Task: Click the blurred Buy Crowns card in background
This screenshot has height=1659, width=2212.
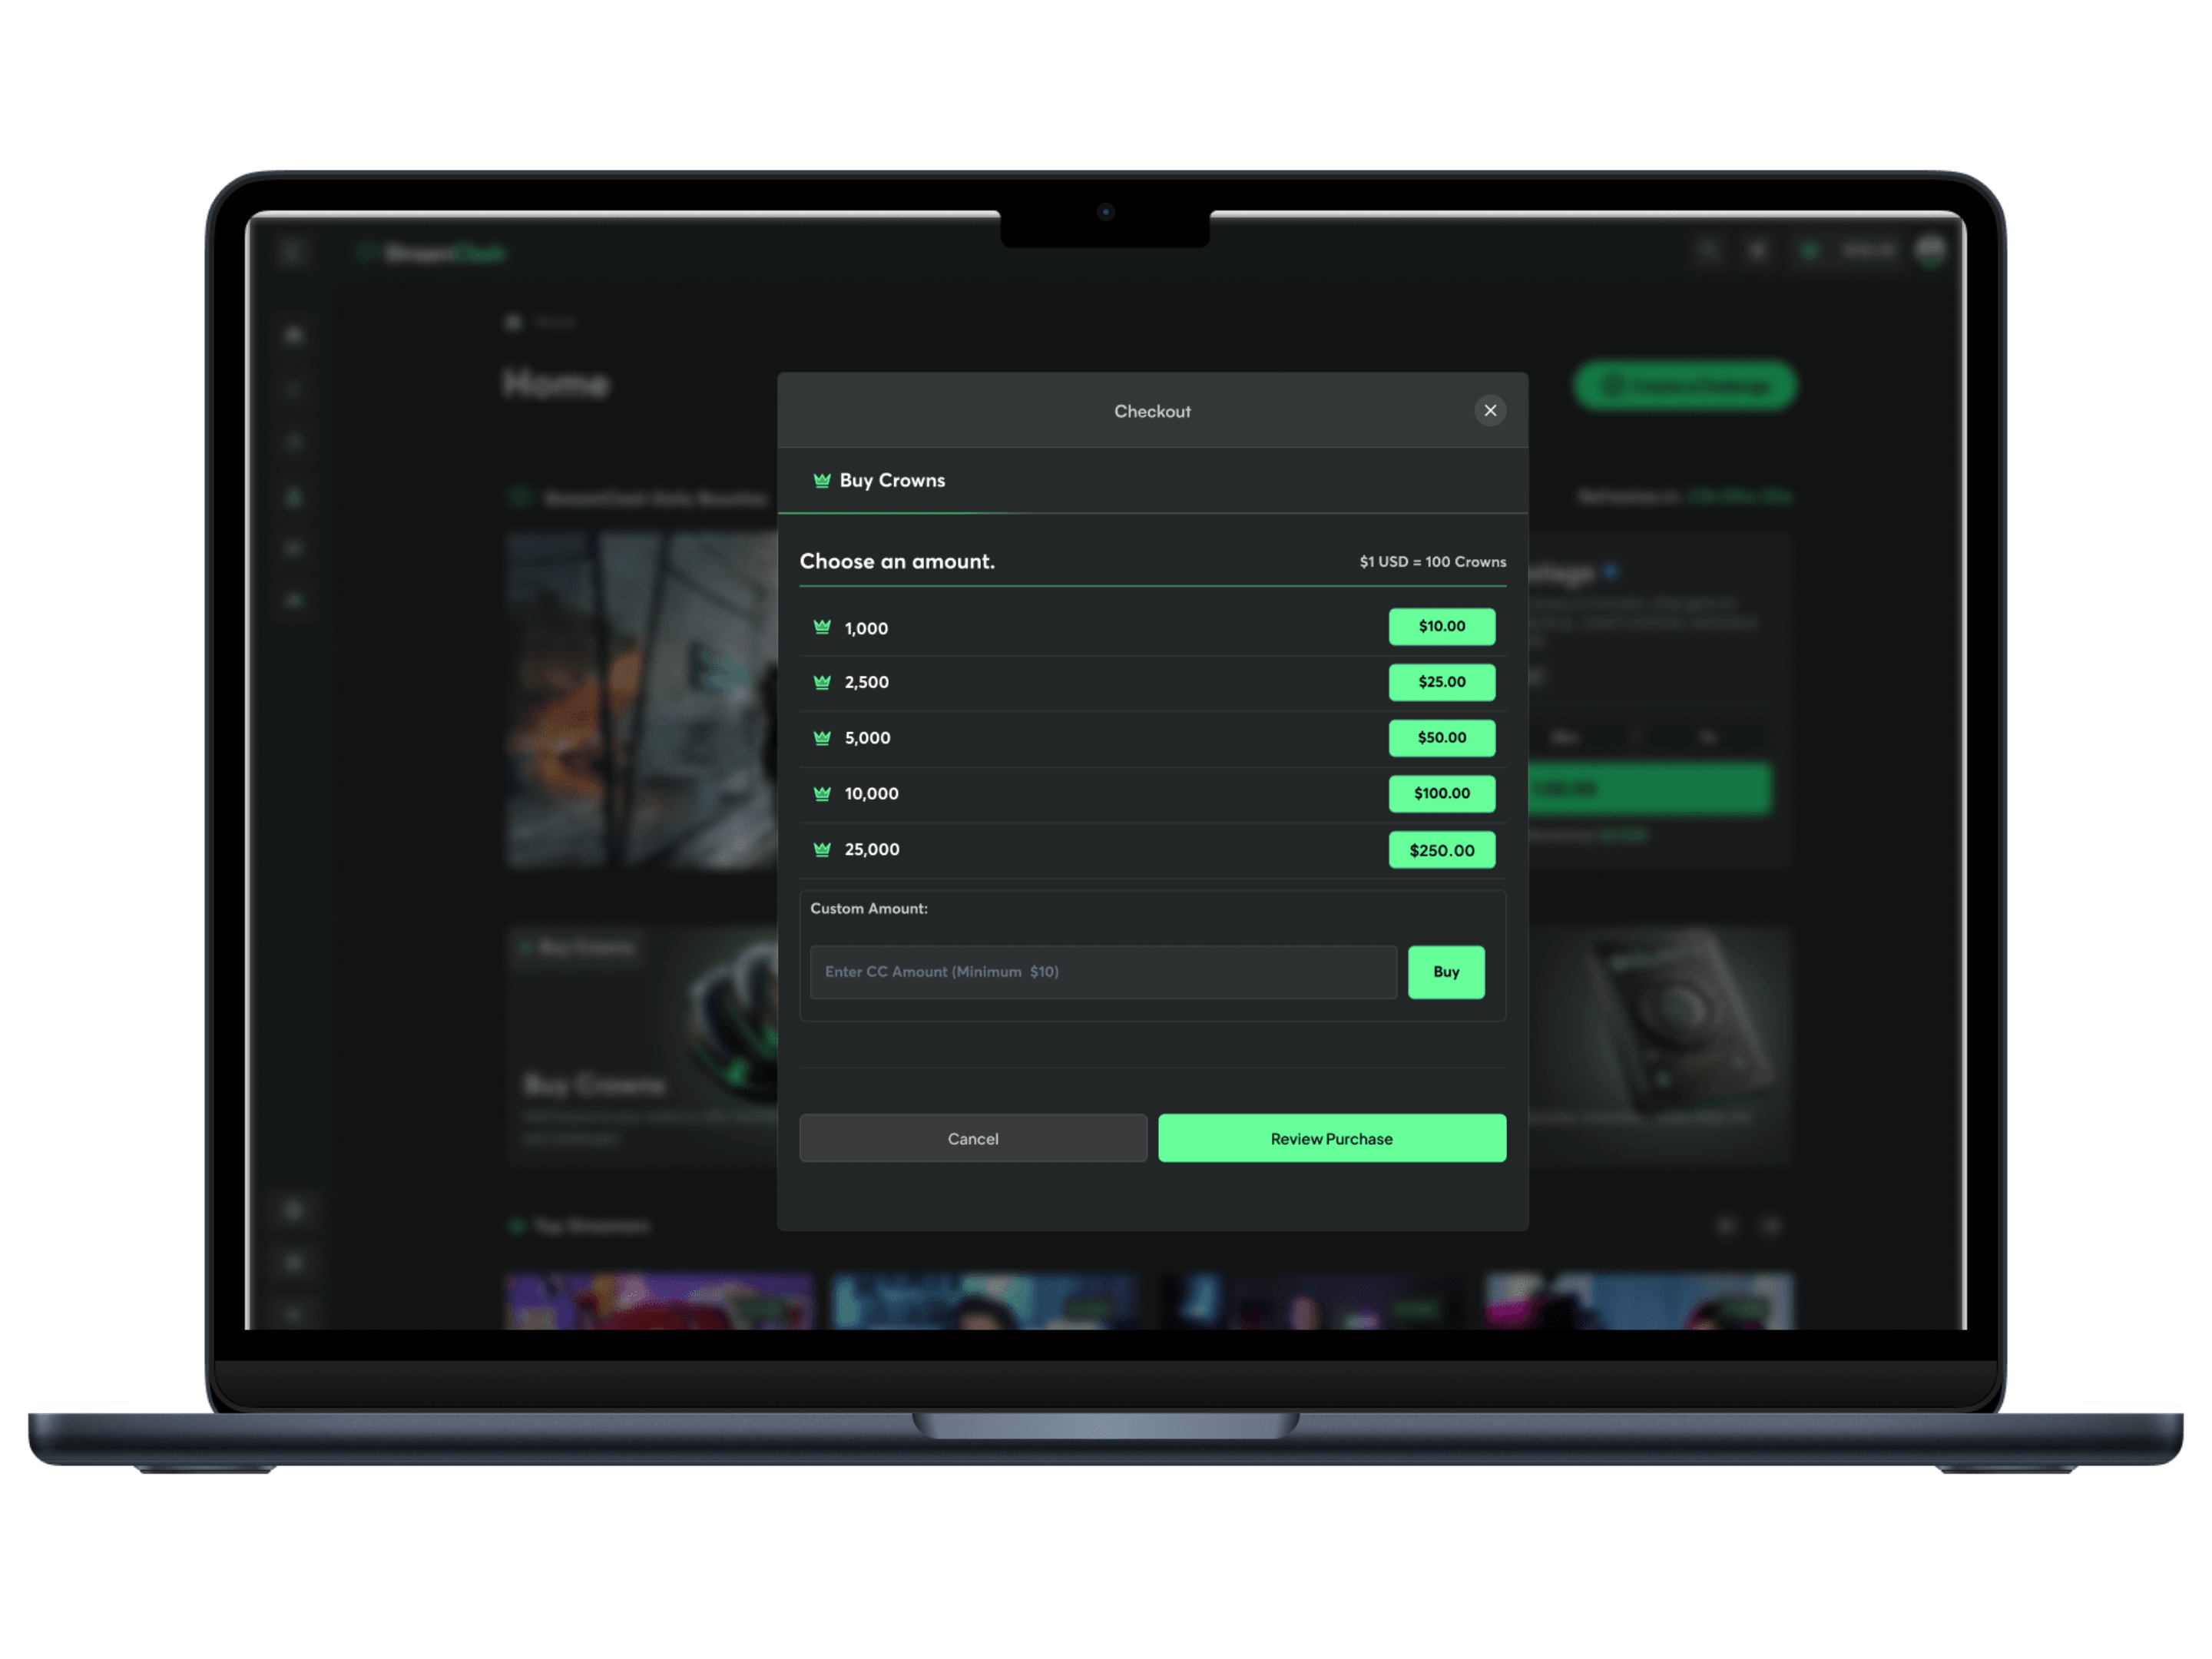Action: coord(643,1045)
